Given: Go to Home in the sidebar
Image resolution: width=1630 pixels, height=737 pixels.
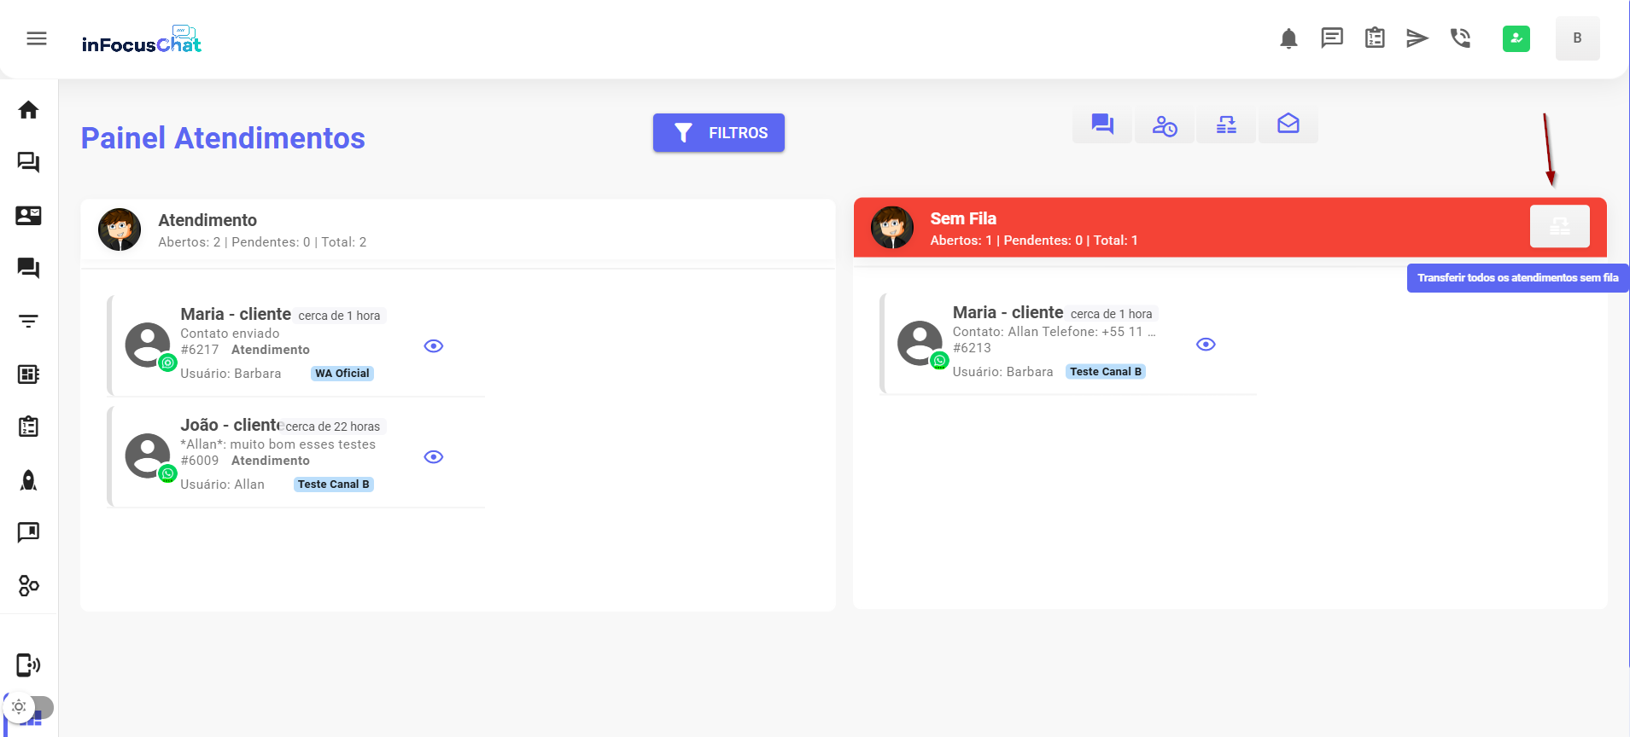Looking at the screenshot, I should click(28, 110).
